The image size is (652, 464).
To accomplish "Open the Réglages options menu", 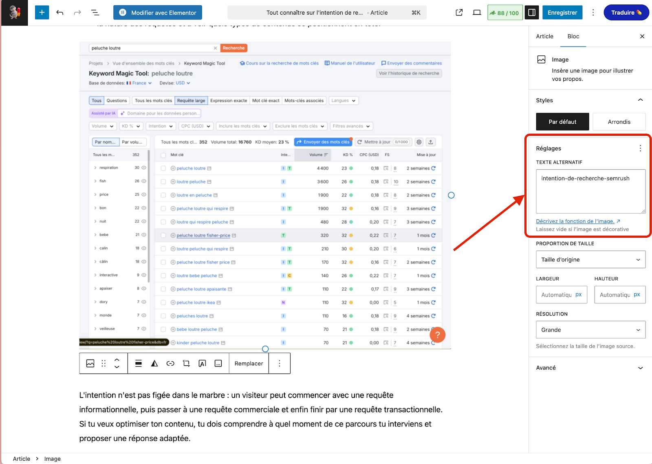I will pyautogui.click(x=640, y=148).
